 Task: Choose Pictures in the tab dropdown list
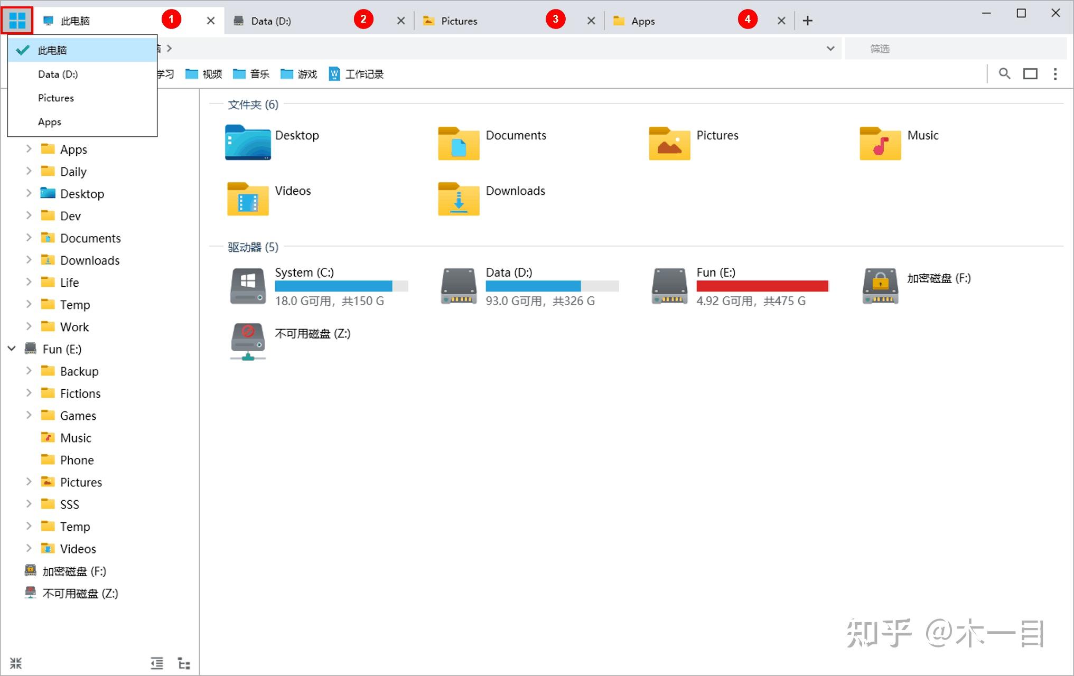82,98
